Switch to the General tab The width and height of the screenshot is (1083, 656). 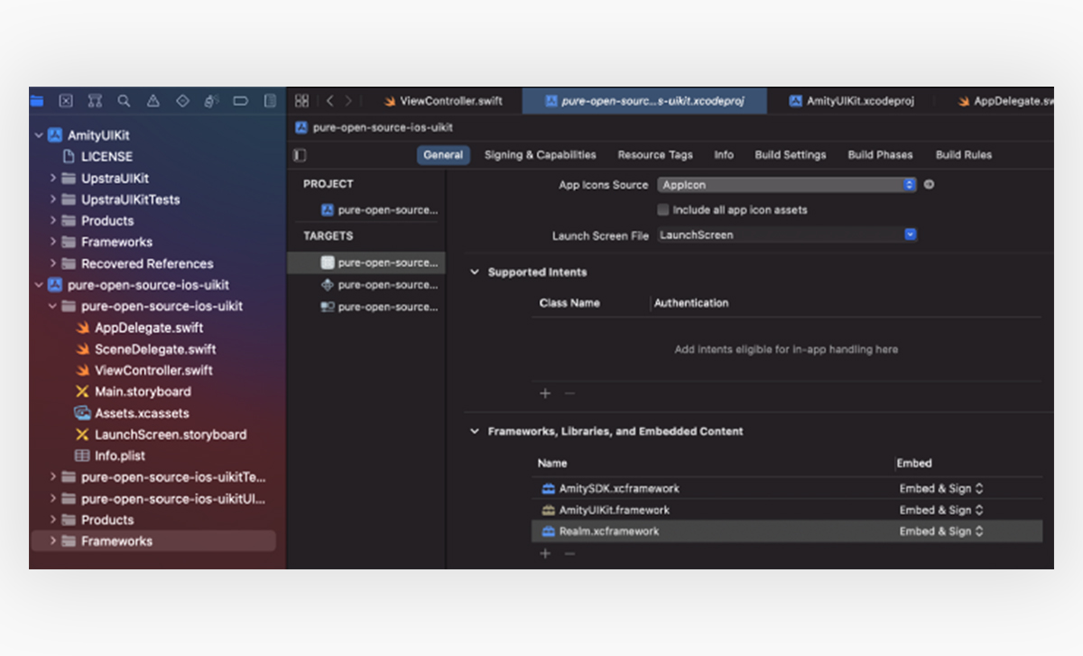coord(443,155)
